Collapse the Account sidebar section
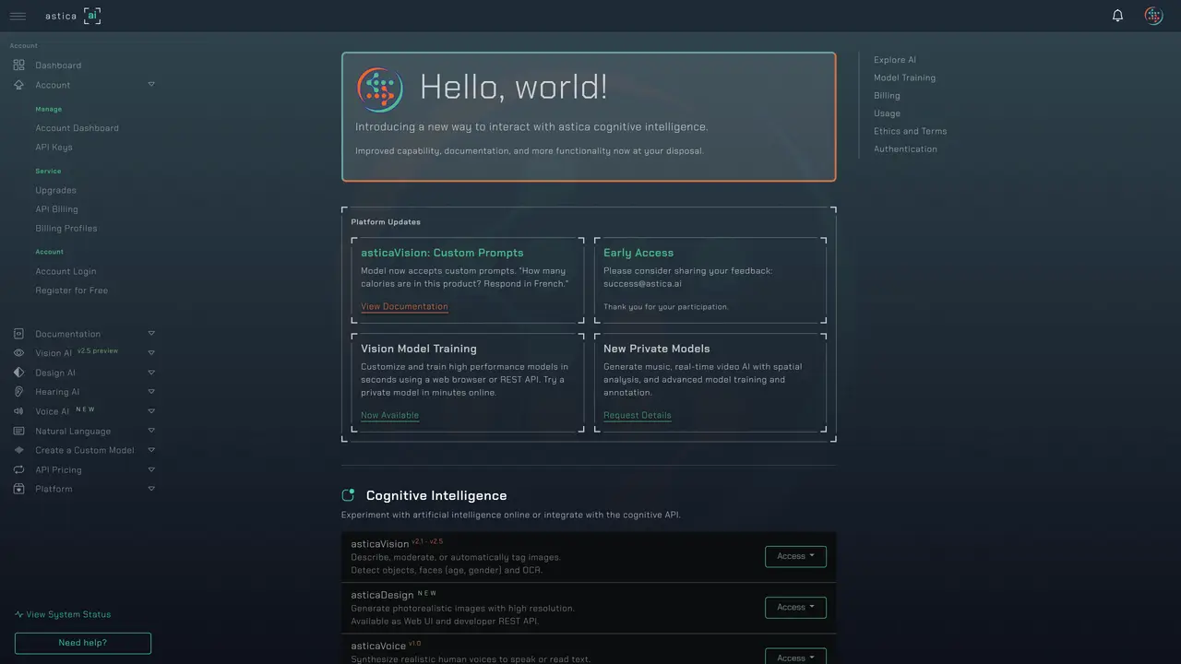 point(151,84)
